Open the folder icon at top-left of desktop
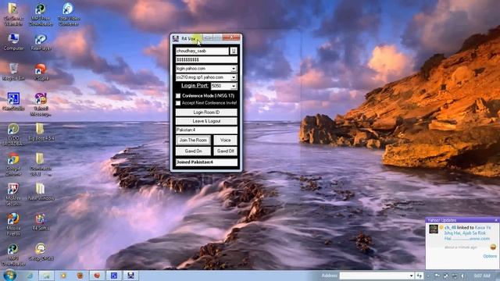 click(13, 14)
